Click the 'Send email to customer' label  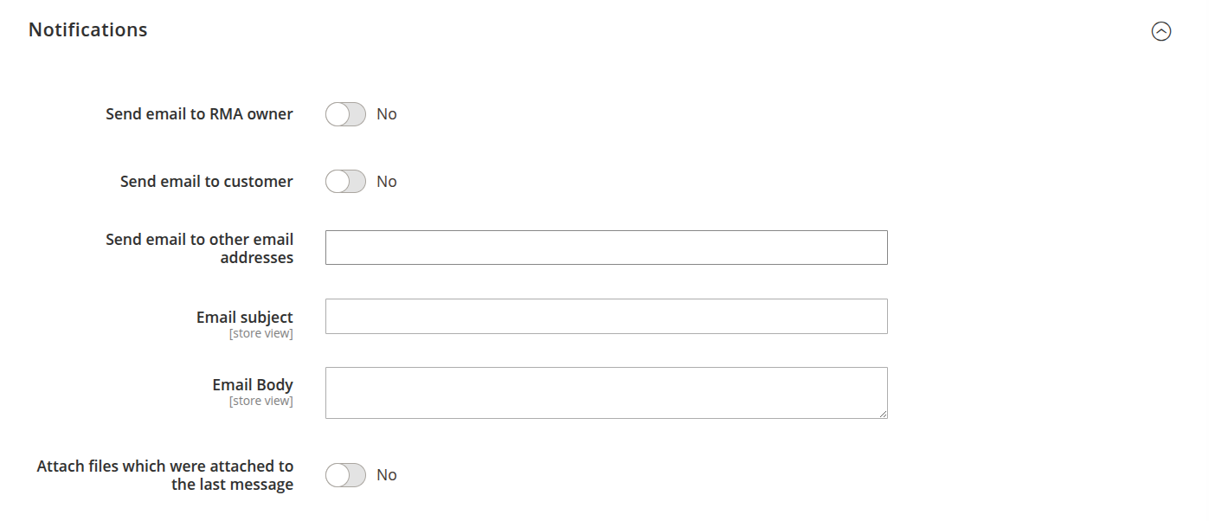coord(206,182)
